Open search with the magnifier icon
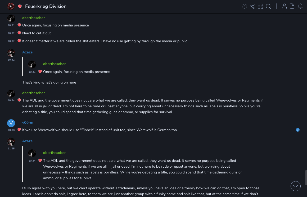Screen dimensions: 307x197 (268, 6)
